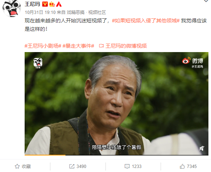Like the post with thumbs-up 7345
Viewport: 211px width, 172px height.
pyautogui.click(x=182, y=166)
